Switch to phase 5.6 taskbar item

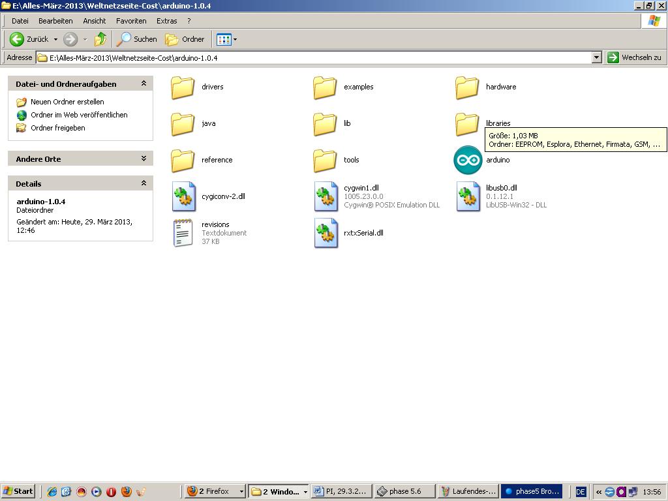coord(404,491)
